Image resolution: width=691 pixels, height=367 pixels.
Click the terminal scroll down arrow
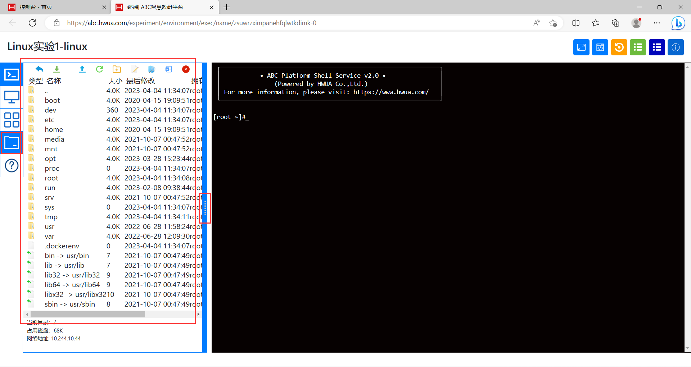point(687,348)
